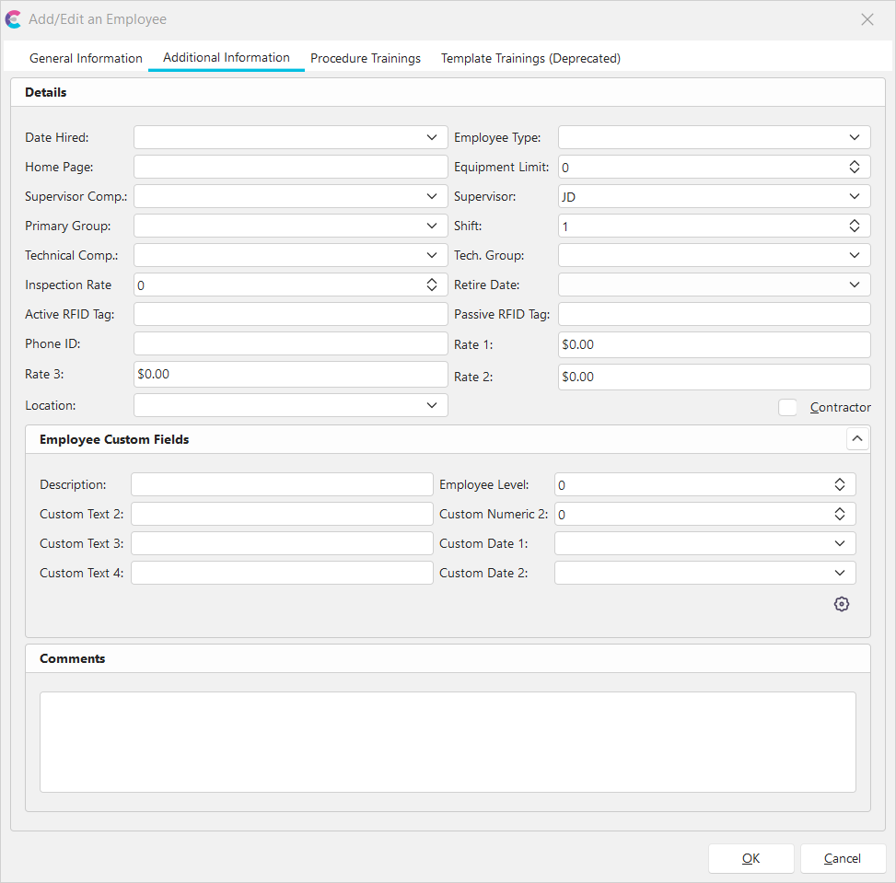Click the Shift spinner arrows
The image size is (896, 883).
click(854, 226)
